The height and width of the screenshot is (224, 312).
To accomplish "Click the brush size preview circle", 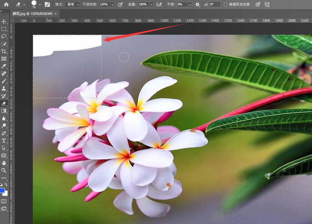I will (34, 3).
